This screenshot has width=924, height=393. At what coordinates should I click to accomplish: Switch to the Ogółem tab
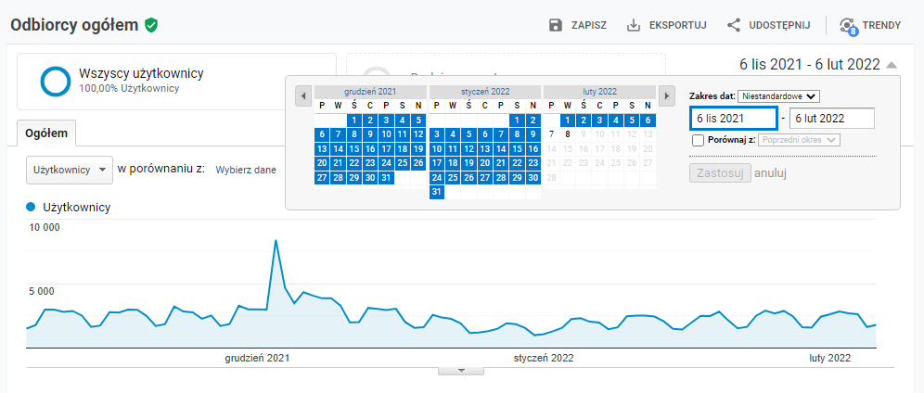click(x=46, y=133)
